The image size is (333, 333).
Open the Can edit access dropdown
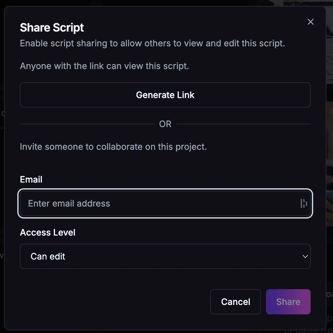pos(165,256)
